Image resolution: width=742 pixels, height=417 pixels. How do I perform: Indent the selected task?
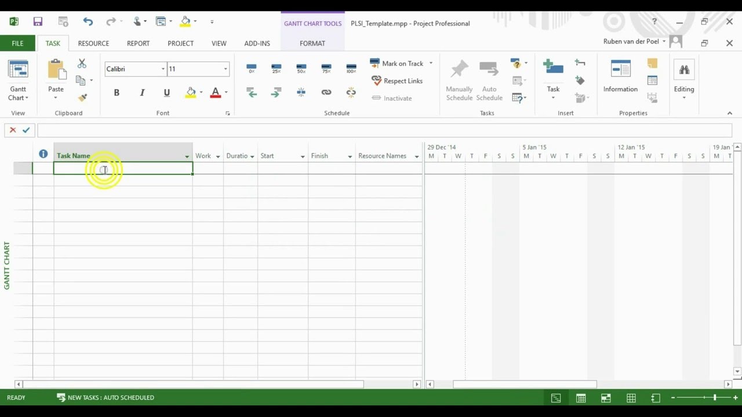pos(277,92)
